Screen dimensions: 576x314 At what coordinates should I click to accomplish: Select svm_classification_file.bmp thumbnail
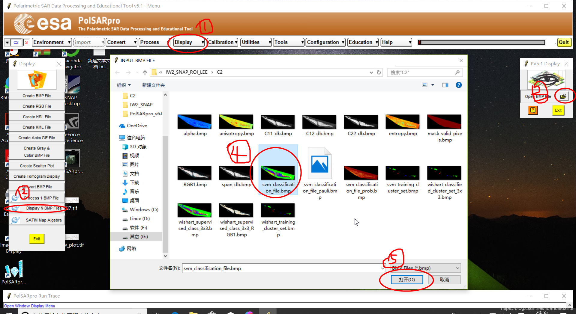tap(278, 173)
